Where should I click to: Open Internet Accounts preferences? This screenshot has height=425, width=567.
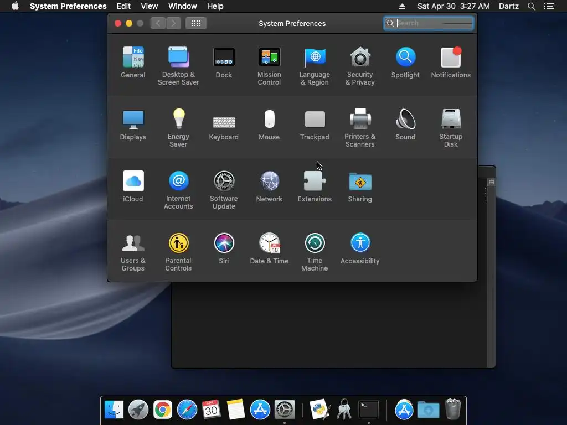click(178, 190)
